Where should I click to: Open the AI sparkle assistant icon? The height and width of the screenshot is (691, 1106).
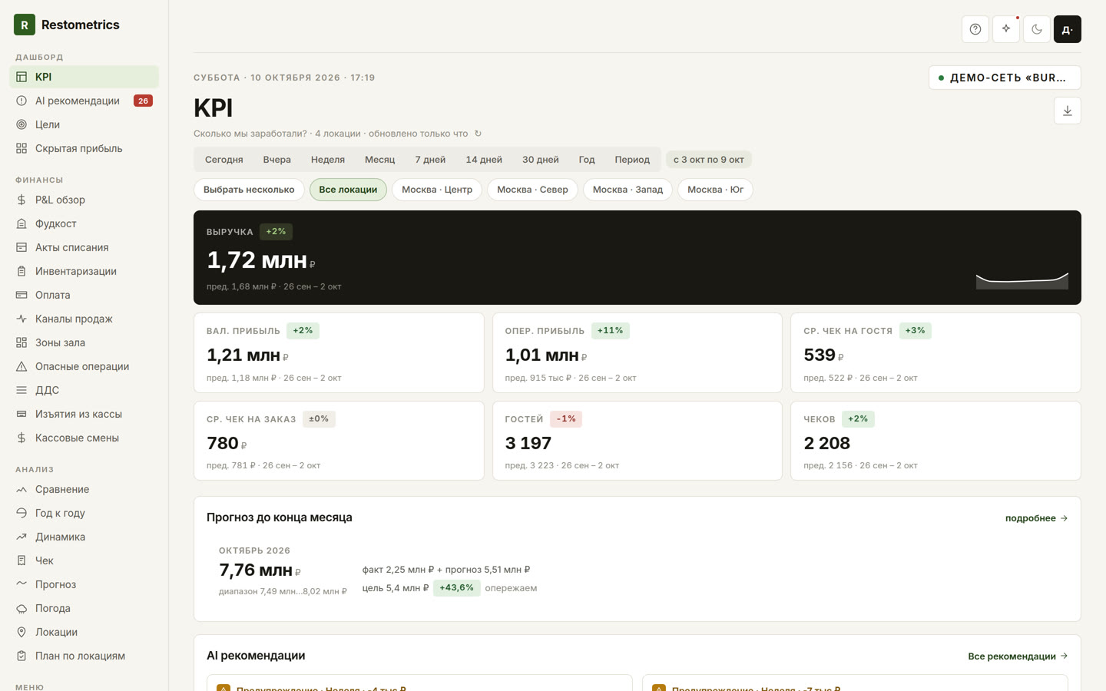click(1006, 29)
